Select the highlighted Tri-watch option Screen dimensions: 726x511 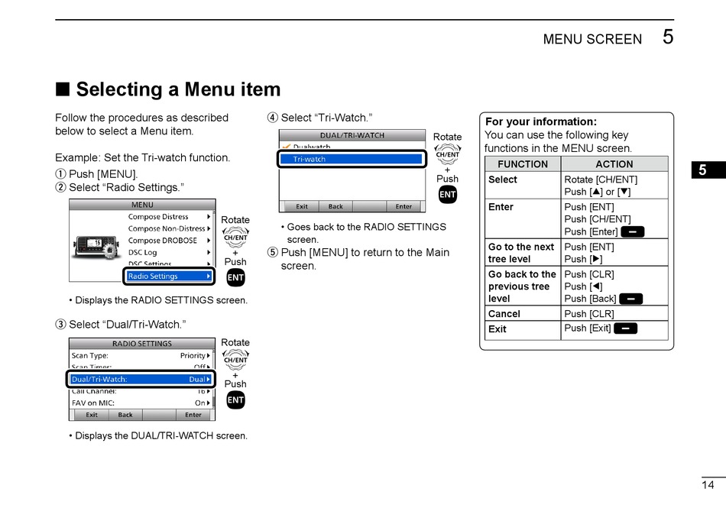(x=352, y=159)
